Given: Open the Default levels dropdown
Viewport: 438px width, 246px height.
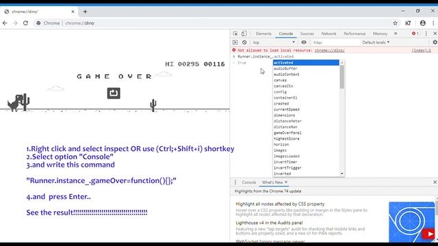Looking at the screenshot, I should pyautogui.click(x=376, y=42).
